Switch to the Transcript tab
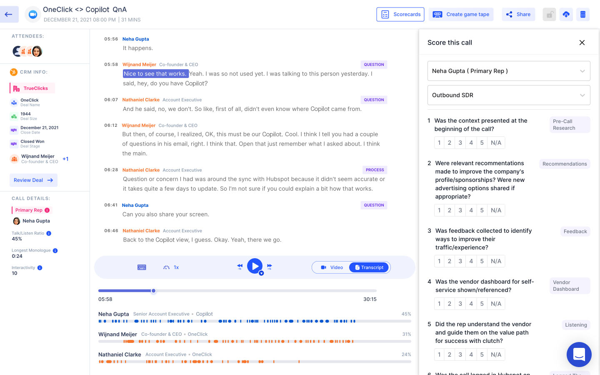Image resolution: width=600 pixels, height=375 pixels. (368, 267)
